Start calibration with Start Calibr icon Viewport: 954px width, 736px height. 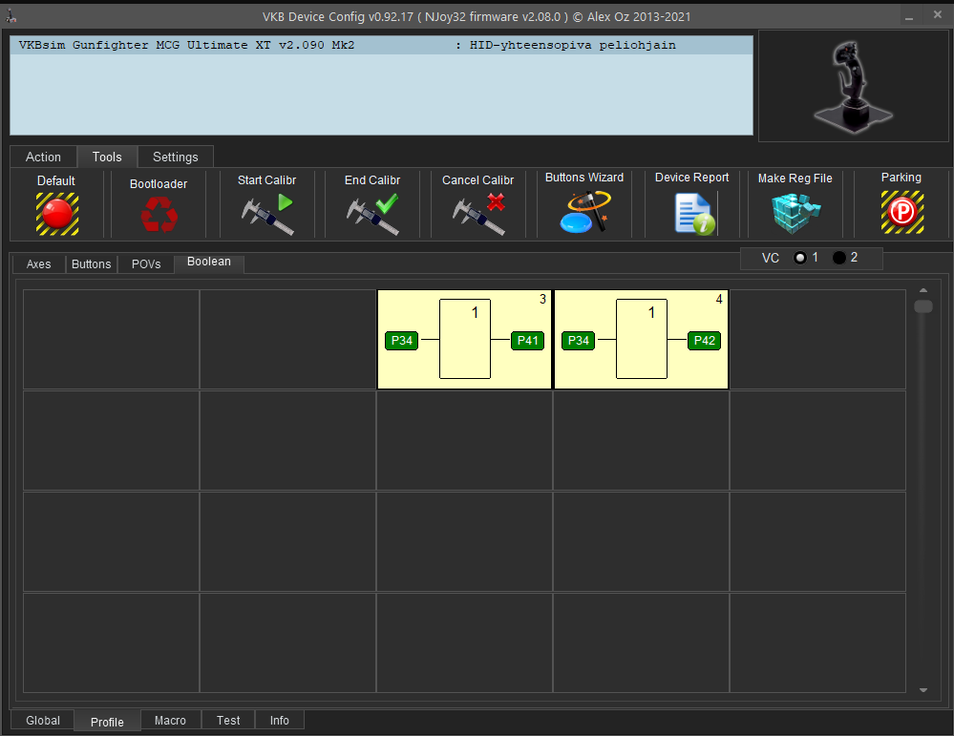[x=267, y=214]
